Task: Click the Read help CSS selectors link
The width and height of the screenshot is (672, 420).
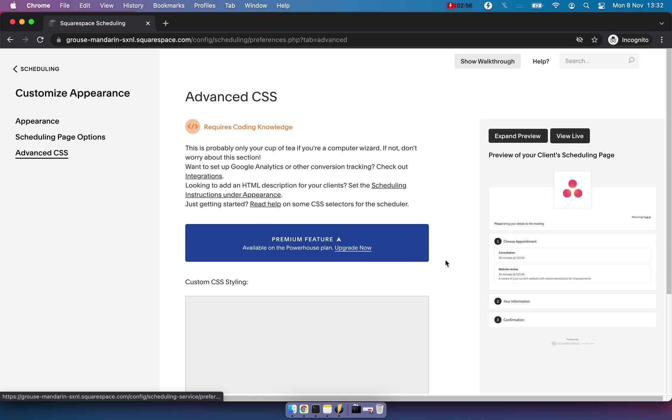Action: point(265,204)
